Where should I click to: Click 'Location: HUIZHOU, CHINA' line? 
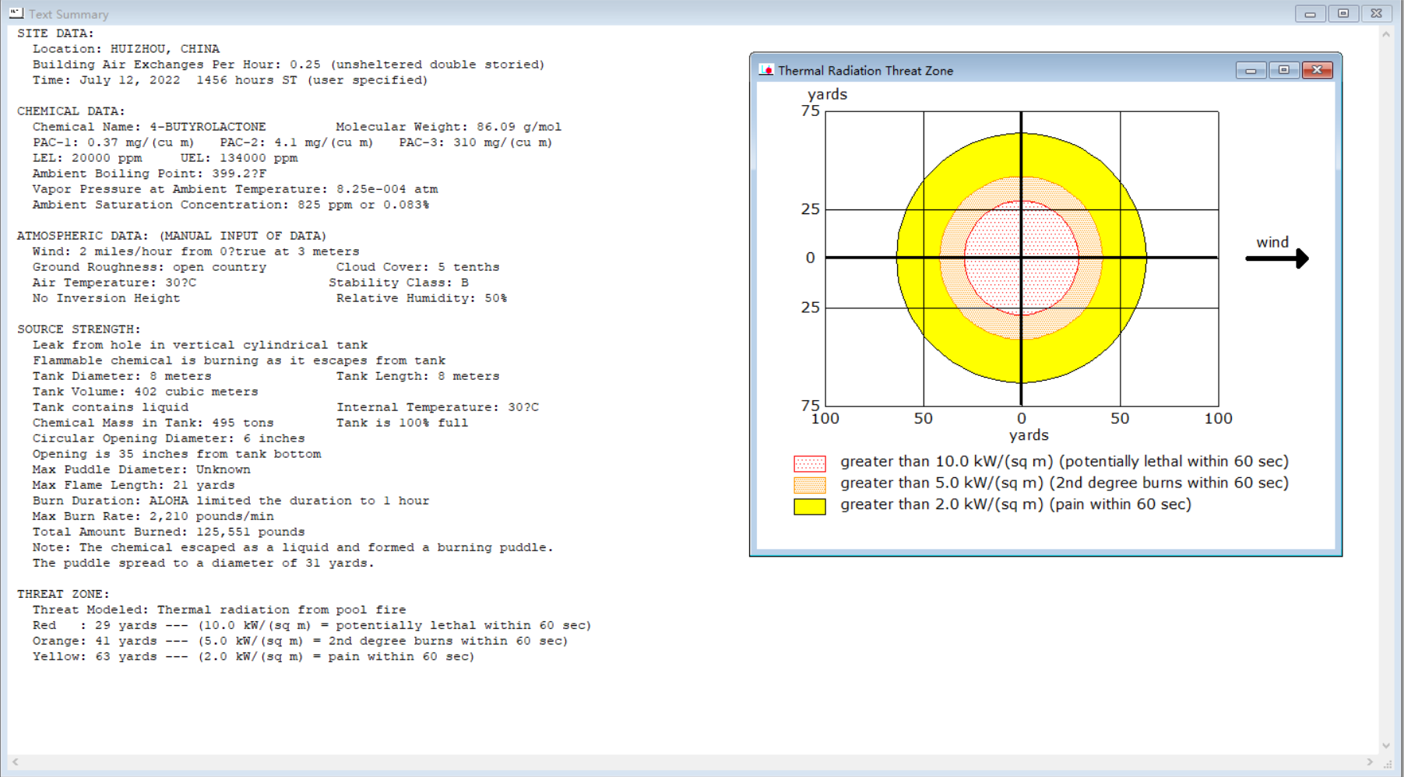126,49
